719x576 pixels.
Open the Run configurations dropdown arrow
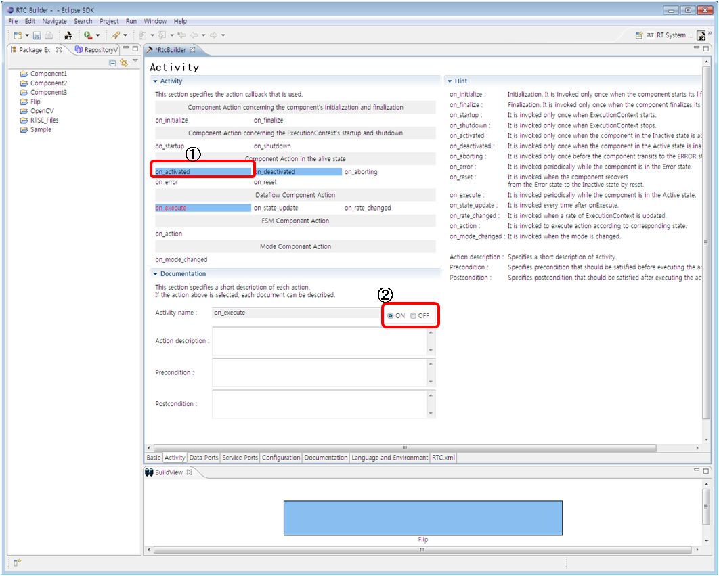(97, 35)
